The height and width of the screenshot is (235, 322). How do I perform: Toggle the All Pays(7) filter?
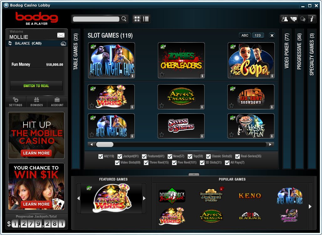[x=227, y=163]
